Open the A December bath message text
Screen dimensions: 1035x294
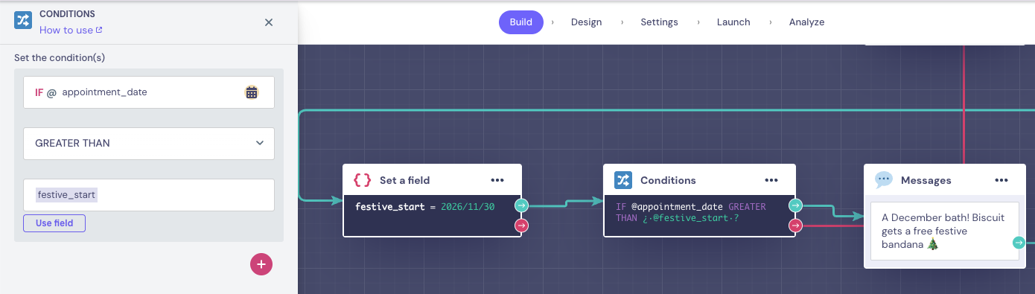tap(944, 231)
